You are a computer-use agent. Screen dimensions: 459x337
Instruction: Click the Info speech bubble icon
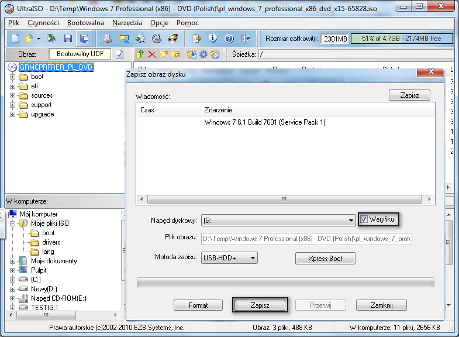click(x=213, y=39)
